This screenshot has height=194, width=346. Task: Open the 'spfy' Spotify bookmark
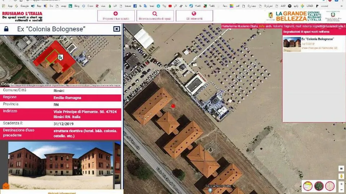click(x=293, y=6)
